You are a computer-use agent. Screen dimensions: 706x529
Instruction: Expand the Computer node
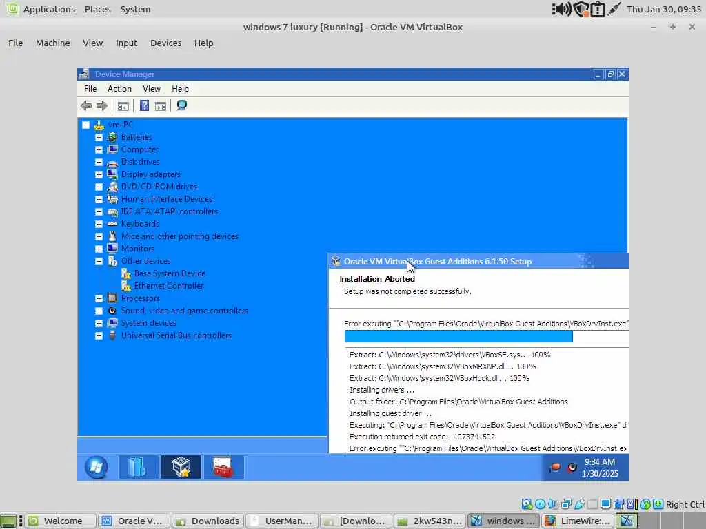pos(99,149)
